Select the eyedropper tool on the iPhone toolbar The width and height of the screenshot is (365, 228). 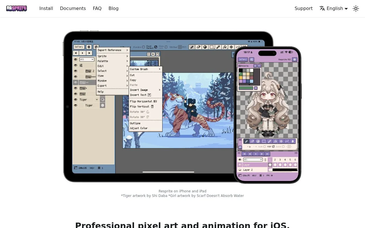coord(269,141)
